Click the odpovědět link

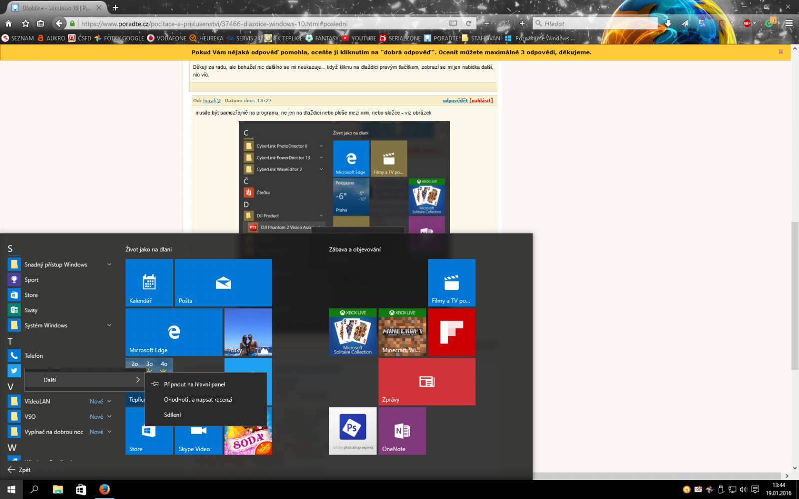pos(455,100)
